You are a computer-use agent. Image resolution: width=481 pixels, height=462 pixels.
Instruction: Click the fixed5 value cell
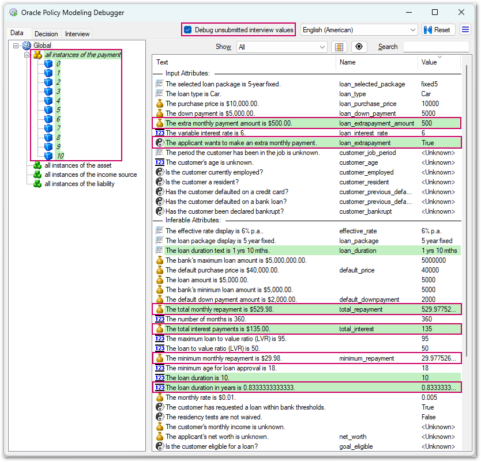pos(430,84)
